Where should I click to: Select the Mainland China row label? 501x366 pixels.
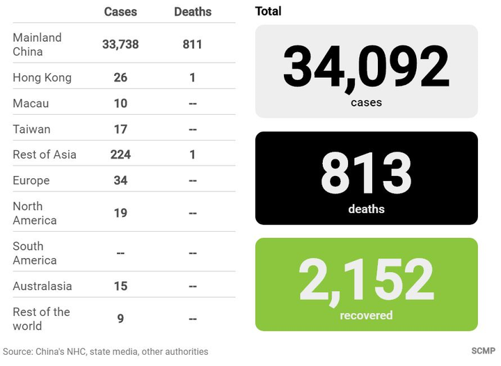(x=37, y=45)
